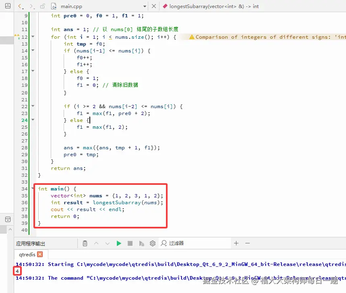
Task: Close the main.cpp document
Action: coord(154,6)
